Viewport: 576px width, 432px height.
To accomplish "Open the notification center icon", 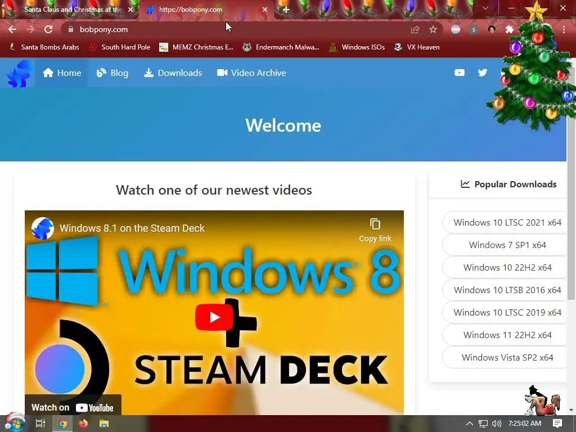I will coord(557,424).
